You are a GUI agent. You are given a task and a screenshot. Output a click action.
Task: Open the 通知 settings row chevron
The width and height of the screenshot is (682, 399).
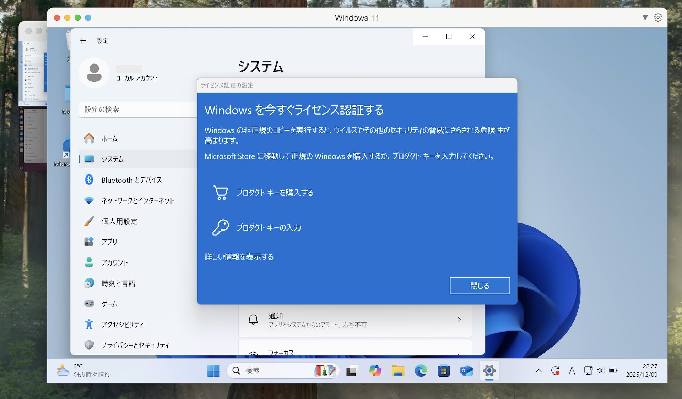coord(459,320)
